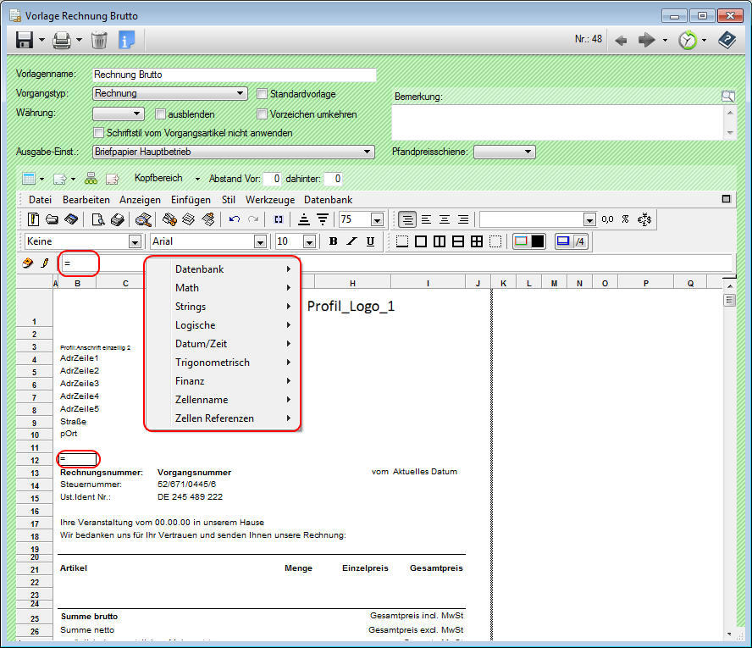Screen dimensions: 752x648
Task: Click the Einfügen menu
Action: click(x=191, y=200)
